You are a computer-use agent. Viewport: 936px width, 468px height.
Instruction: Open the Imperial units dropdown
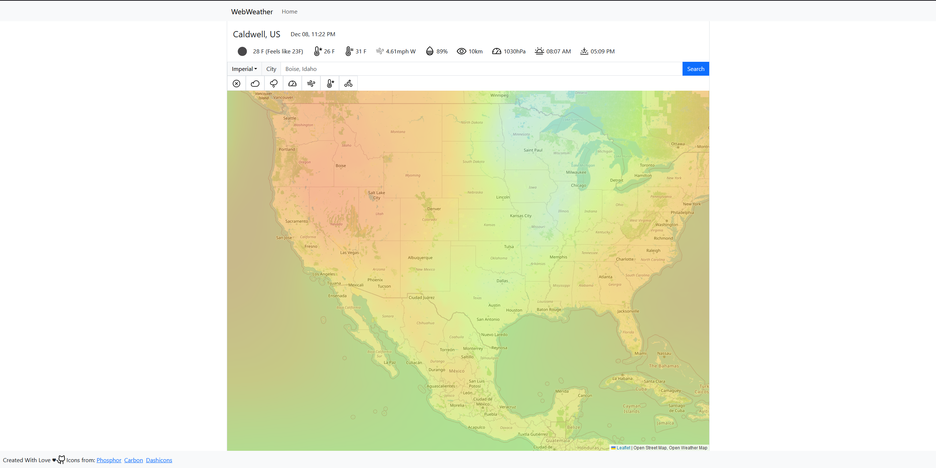(244, 69)
